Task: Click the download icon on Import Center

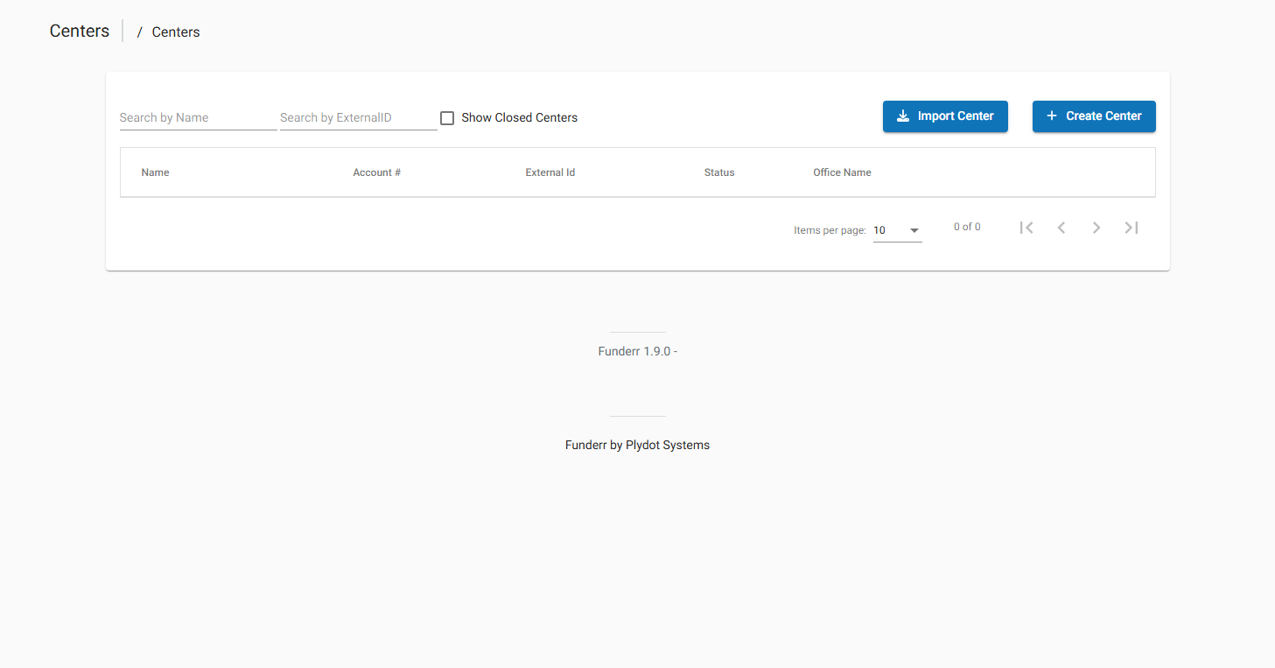Action: pos(903,116)
